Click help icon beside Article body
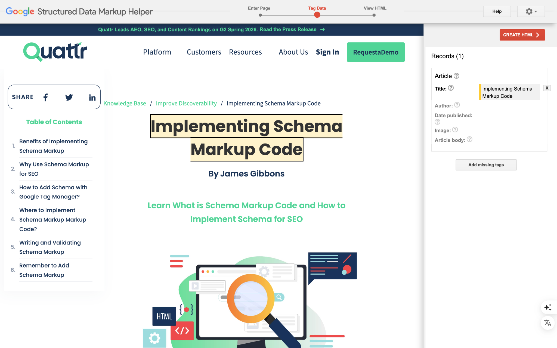557x348 pixels. click(469, 139)
